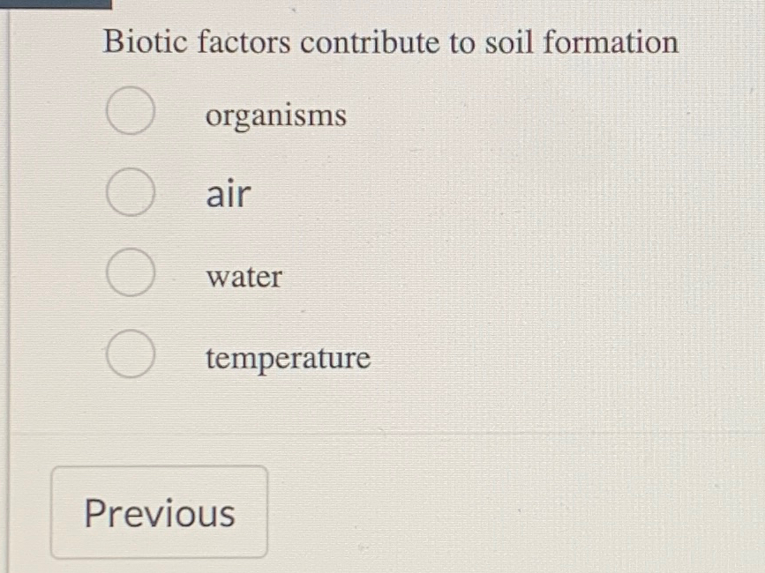Click the temperature option label

pos(286,359)
